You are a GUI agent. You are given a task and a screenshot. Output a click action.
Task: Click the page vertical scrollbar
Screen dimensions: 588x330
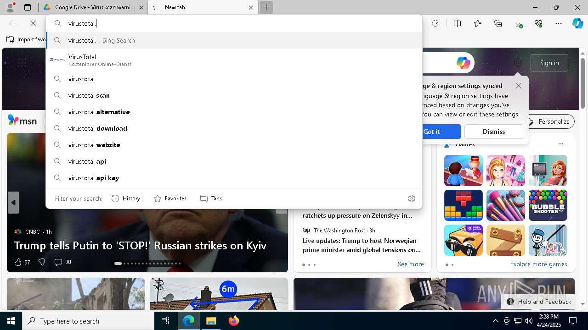pyautogui.click(x=583, y=83)
